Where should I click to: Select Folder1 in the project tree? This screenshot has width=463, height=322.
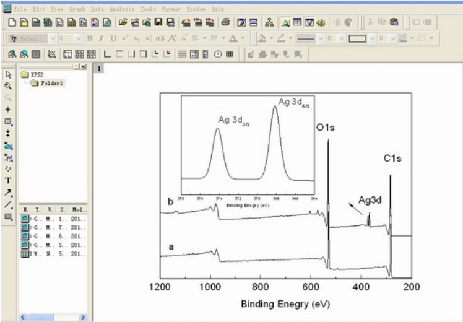(x=48, y=84)
